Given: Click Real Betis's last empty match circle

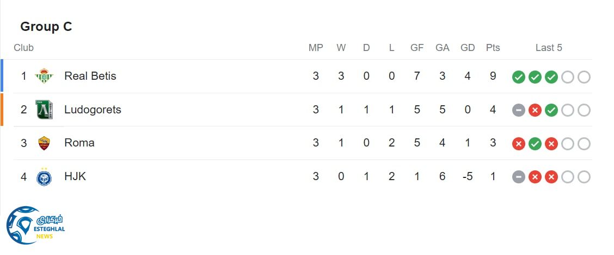Looking at the screenshot, I should pos(584,77).
